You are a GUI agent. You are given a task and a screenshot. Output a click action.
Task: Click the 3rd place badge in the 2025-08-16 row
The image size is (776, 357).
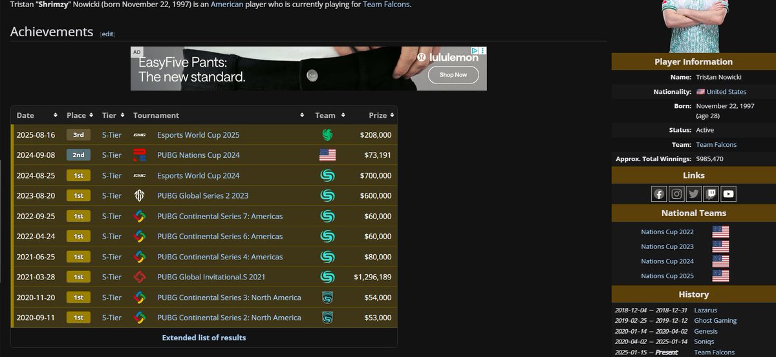pos(78,135)
